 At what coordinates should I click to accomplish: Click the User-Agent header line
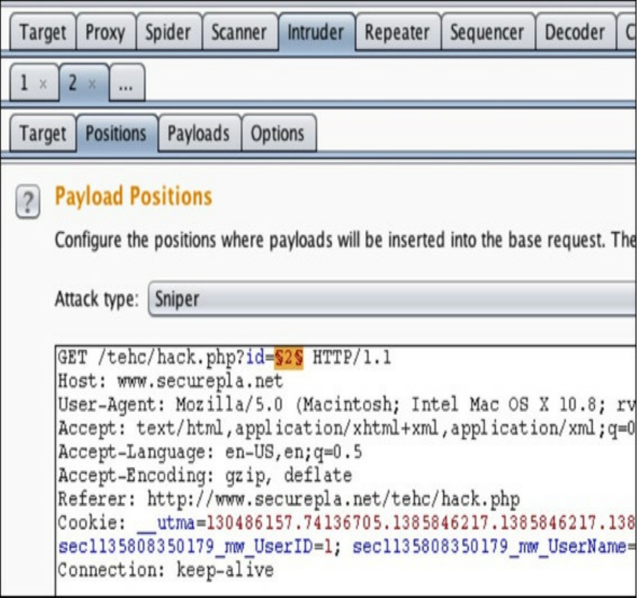coord(347,405)
